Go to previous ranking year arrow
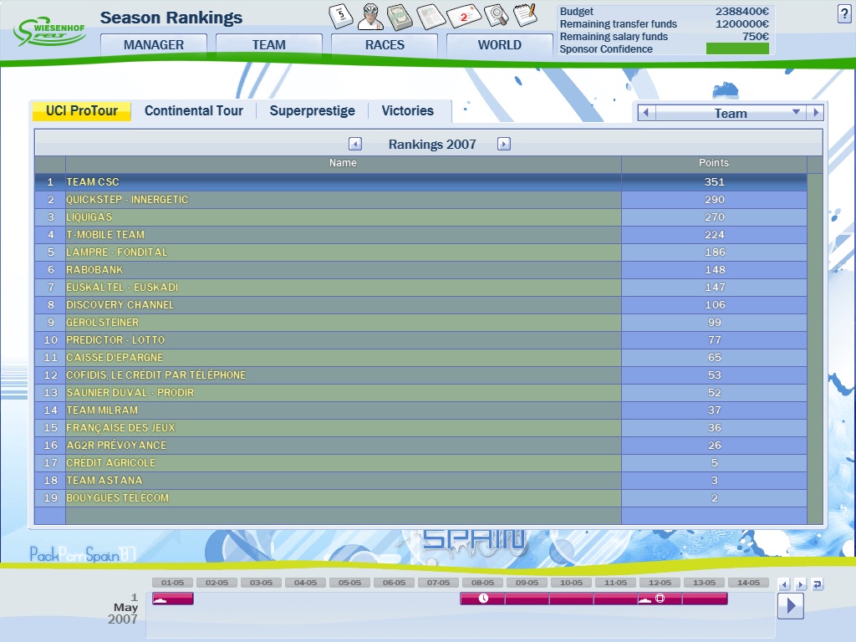 [x=355, y=144]
